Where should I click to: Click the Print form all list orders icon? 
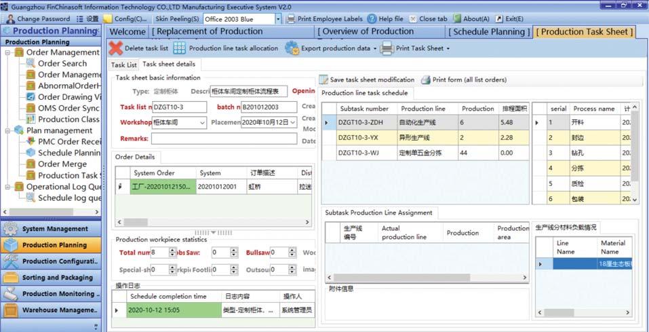click(x=426, y=79)
